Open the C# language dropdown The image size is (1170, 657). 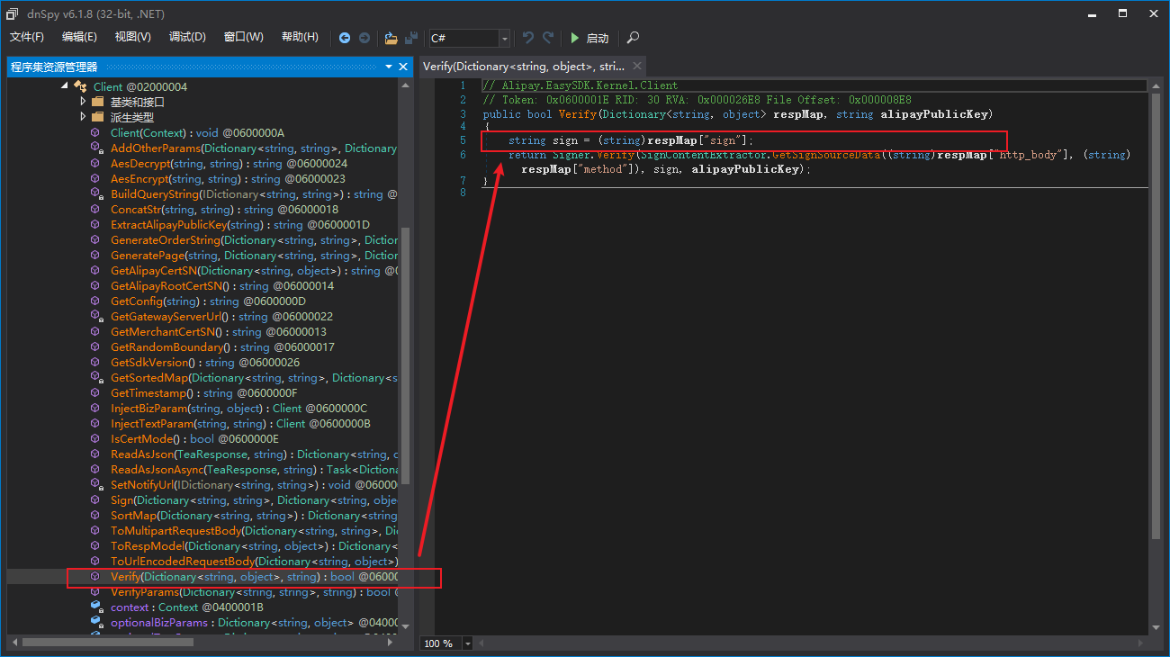point(504,38)
